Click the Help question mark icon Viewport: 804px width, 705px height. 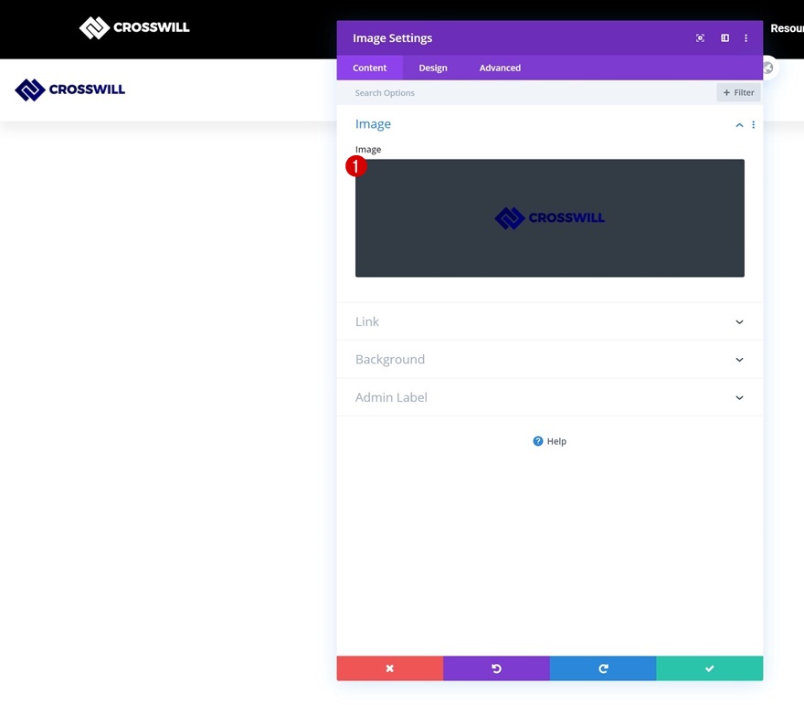pos(537,441)
